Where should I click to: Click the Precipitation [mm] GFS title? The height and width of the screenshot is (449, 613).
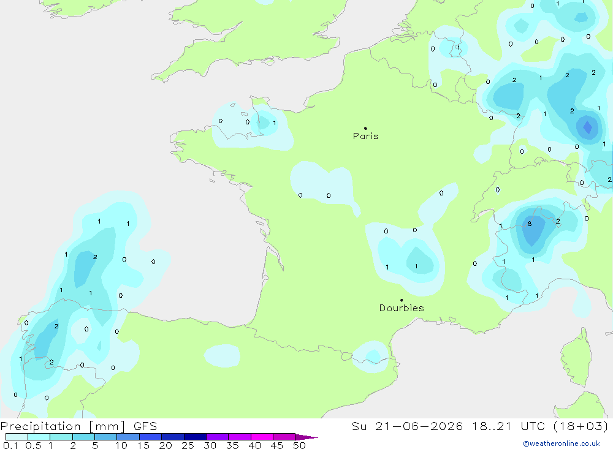tap(78, 426)
